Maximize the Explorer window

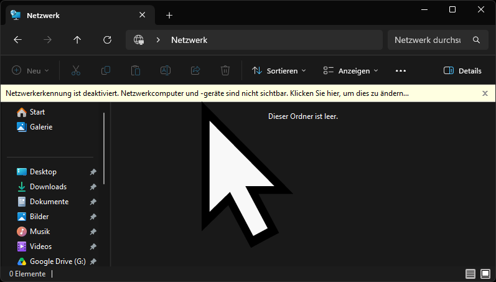[x=452, y=9]
